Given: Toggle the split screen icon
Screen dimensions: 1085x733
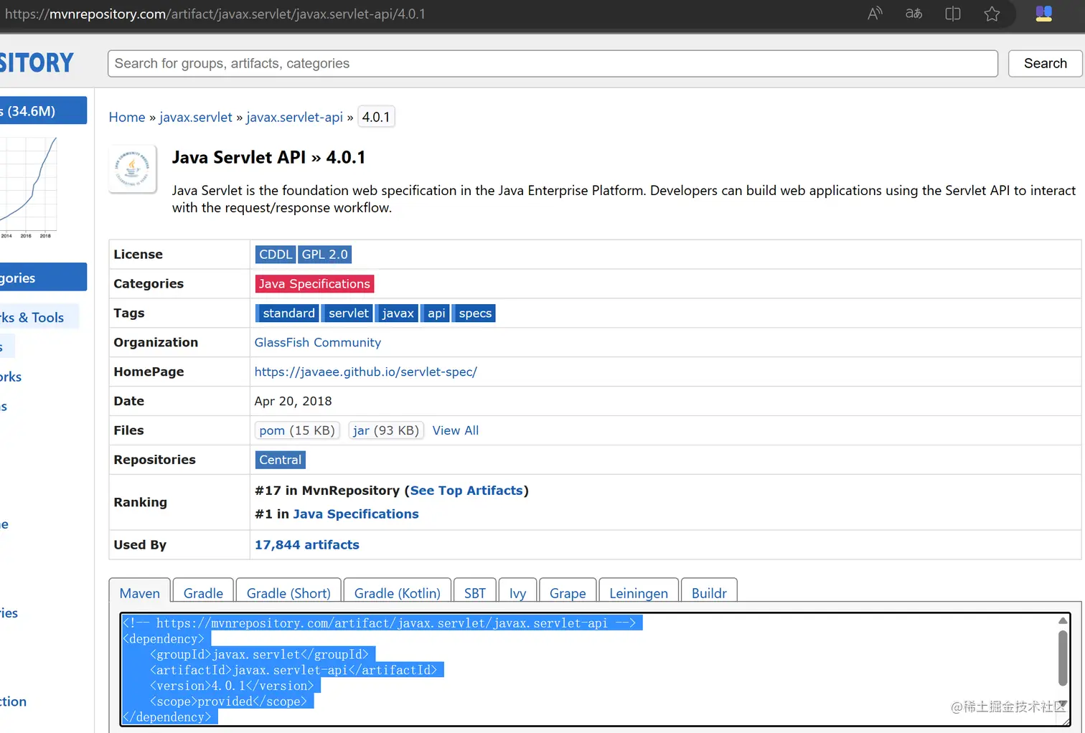Looking at the screenshot, I should tap(953, 14).
